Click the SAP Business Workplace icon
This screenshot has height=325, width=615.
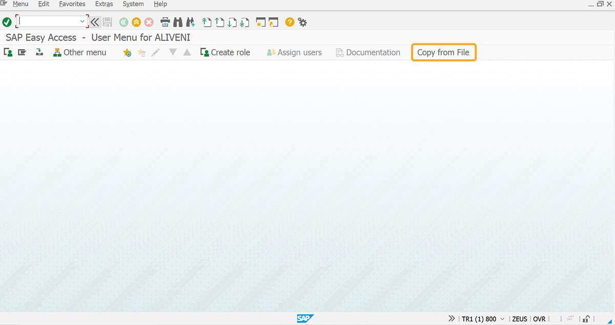[39, 52]
